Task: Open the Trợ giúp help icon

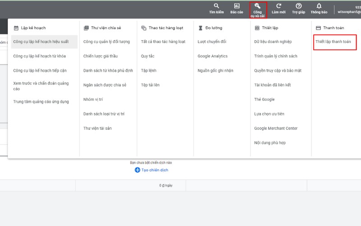Action: (298, 6)
